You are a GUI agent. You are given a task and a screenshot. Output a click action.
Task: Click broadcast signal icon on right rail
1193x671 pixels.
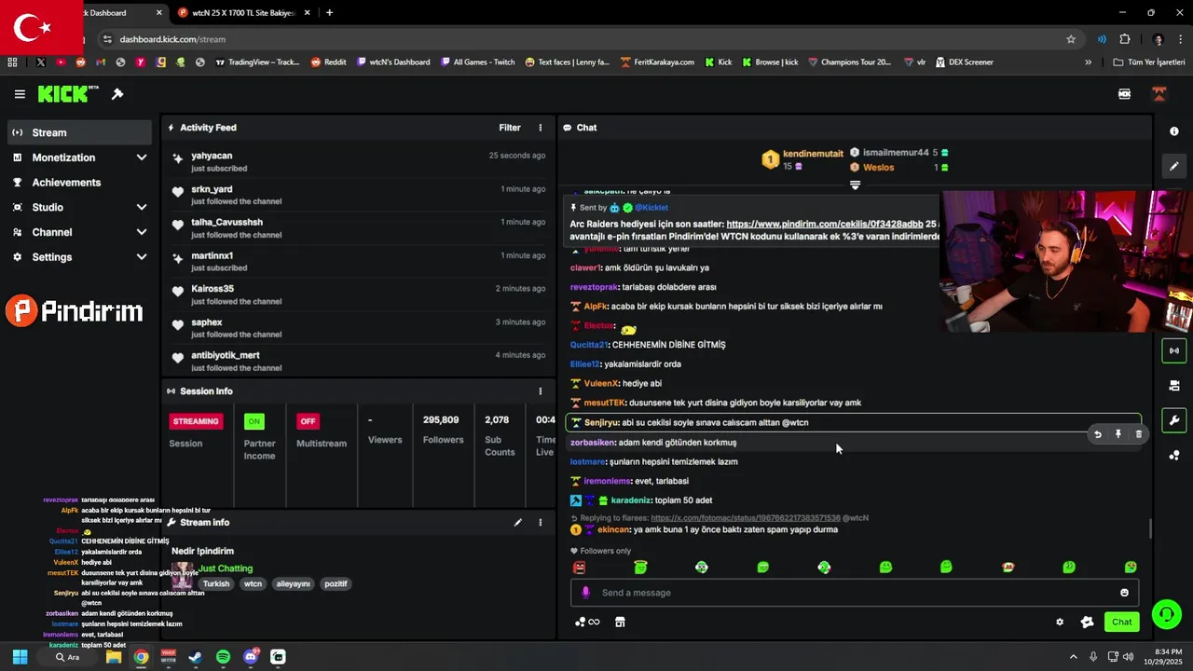click(1174, 351)
